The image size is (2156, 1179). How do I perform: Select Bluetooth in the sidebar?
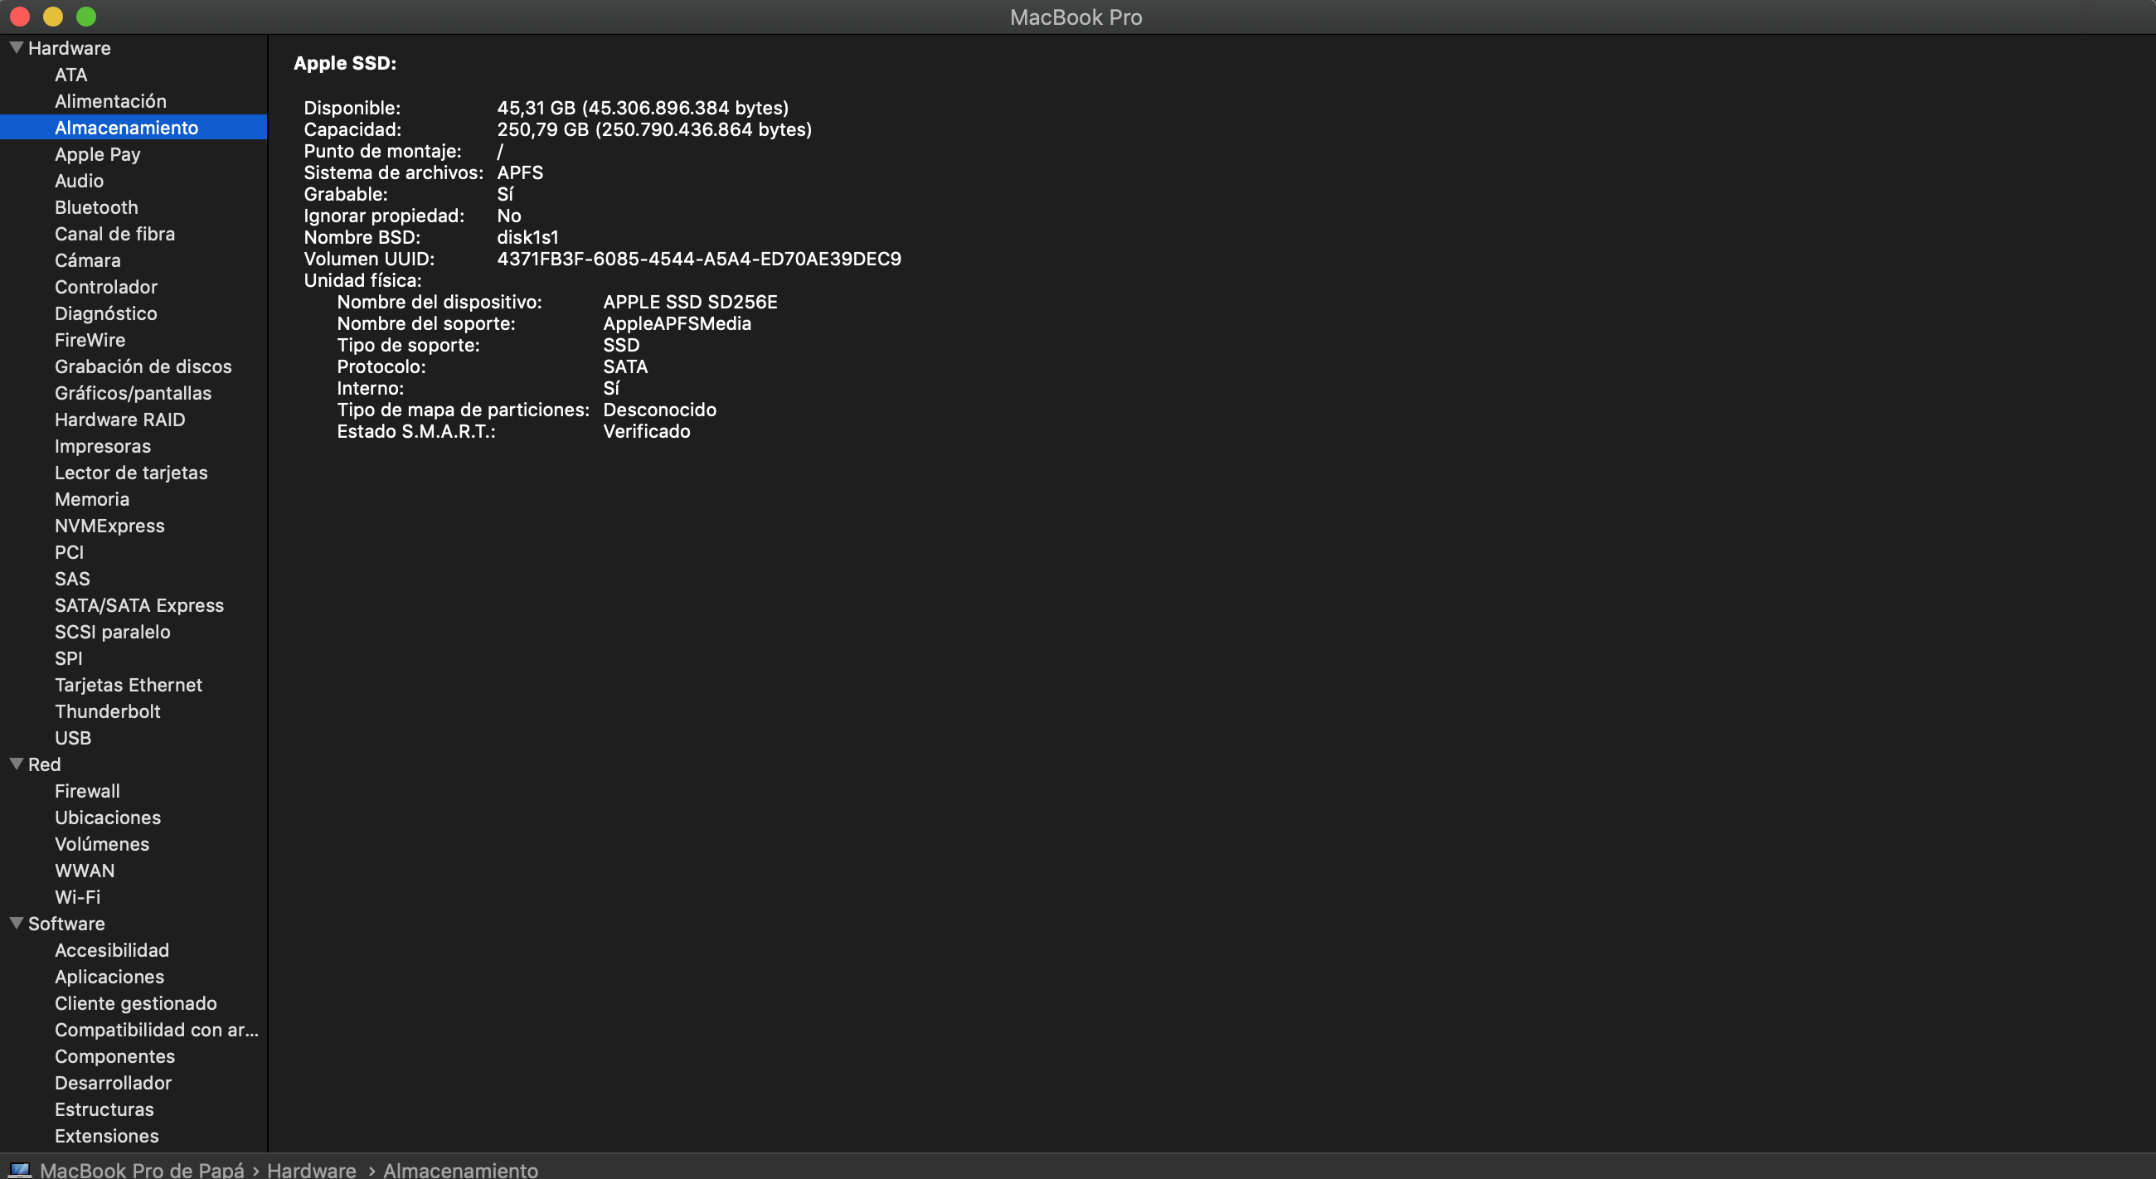coord(96,207)
